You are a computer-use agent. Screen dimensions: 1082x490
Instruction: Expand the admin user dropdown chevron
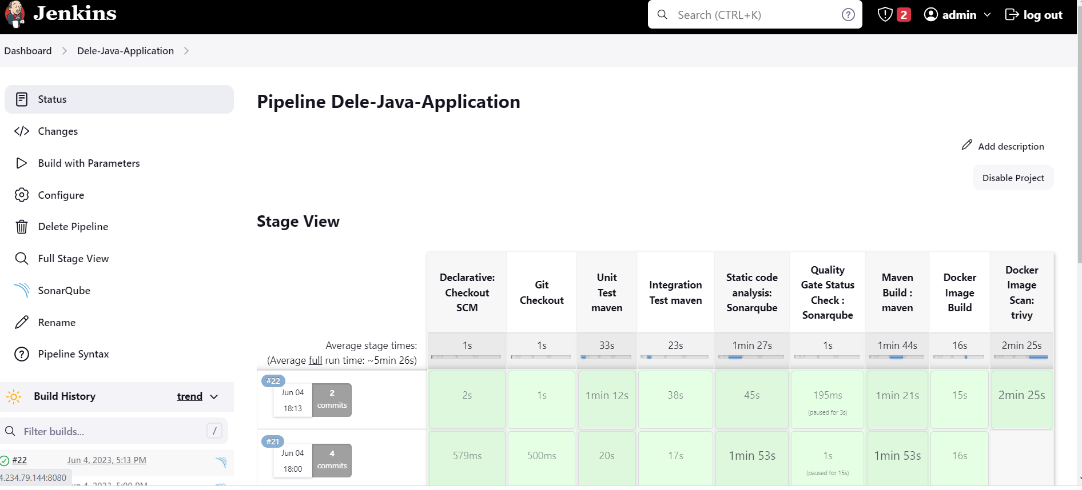[987, 15]
